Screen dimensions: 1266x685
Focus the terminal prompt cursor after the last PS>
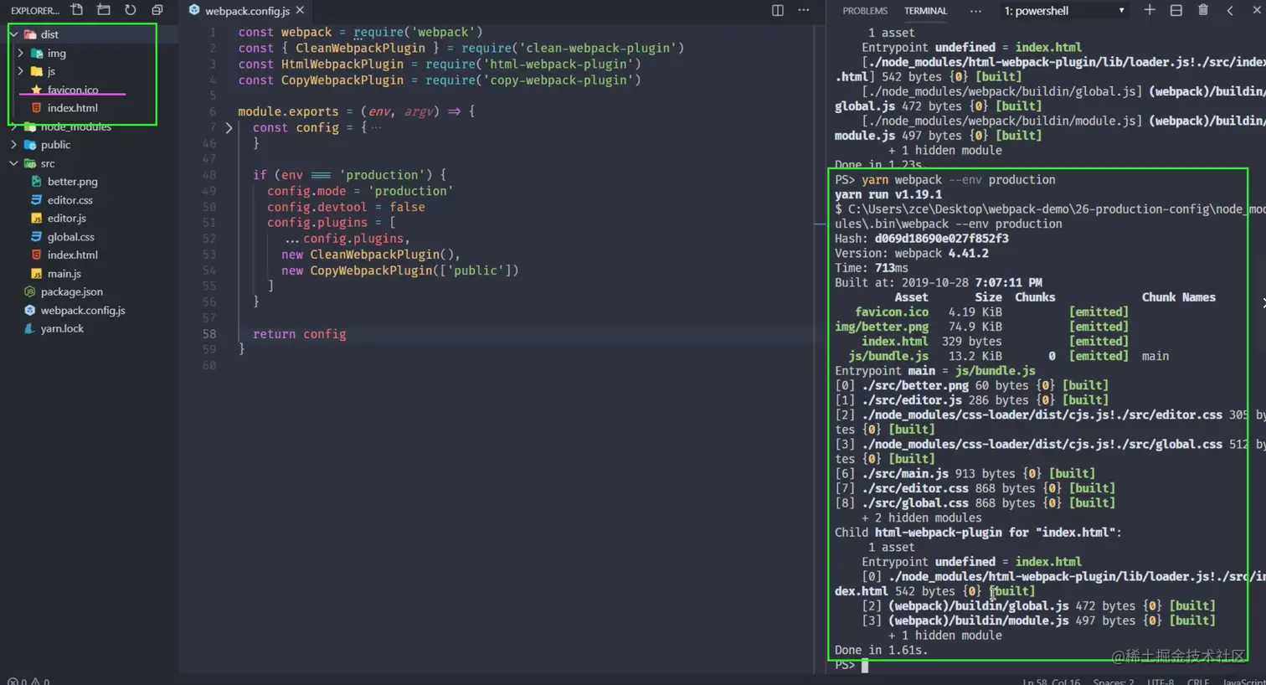[865, 666]
